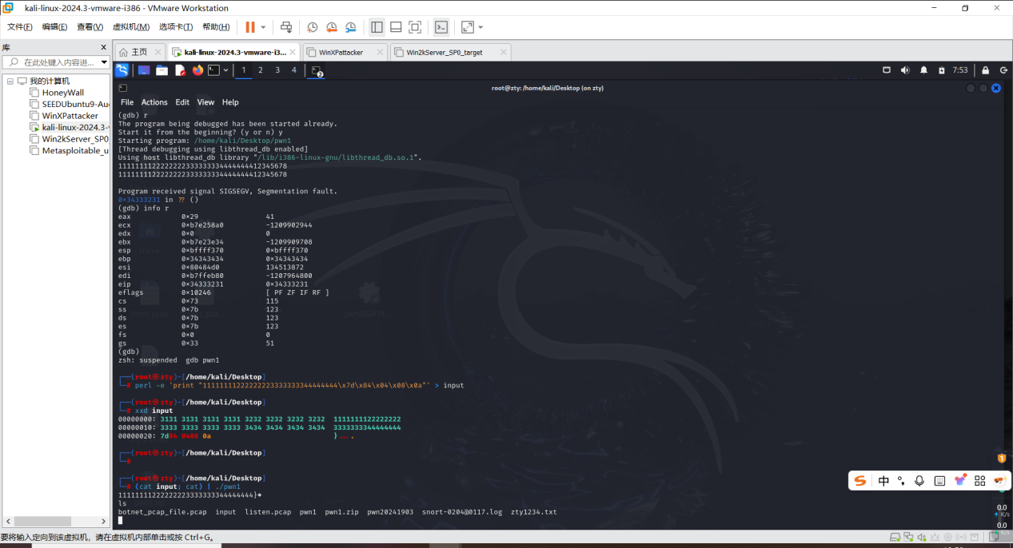Select WinXPattacker in the library tree
This screenshot has height=548, width=1013.
[64, 116]
